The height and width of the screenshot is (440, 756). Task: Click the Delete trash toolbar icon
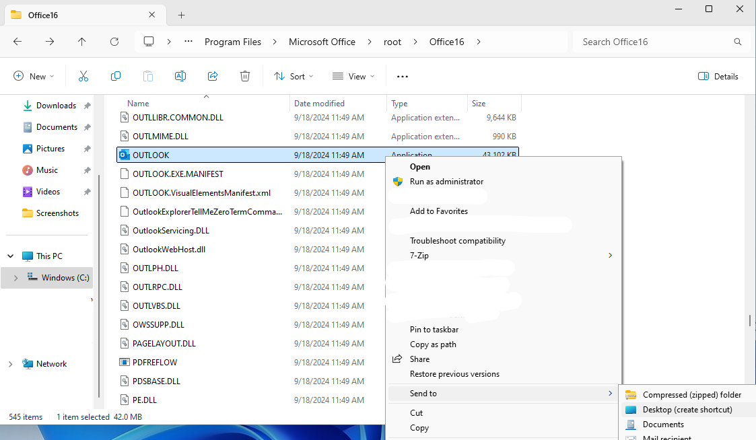pyautogui.click(x=245, y=76)
